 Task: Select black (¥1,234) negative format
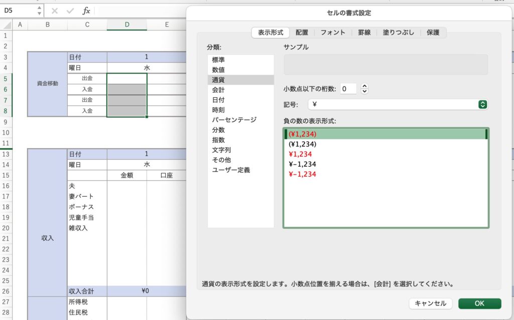click(302, 144)
